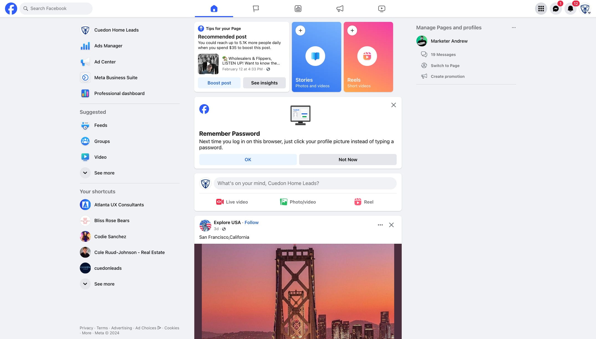Viewport: 596px width, 339px height.
Task: Click the plus icon on Reels card
Action: [x=352, y=30]
